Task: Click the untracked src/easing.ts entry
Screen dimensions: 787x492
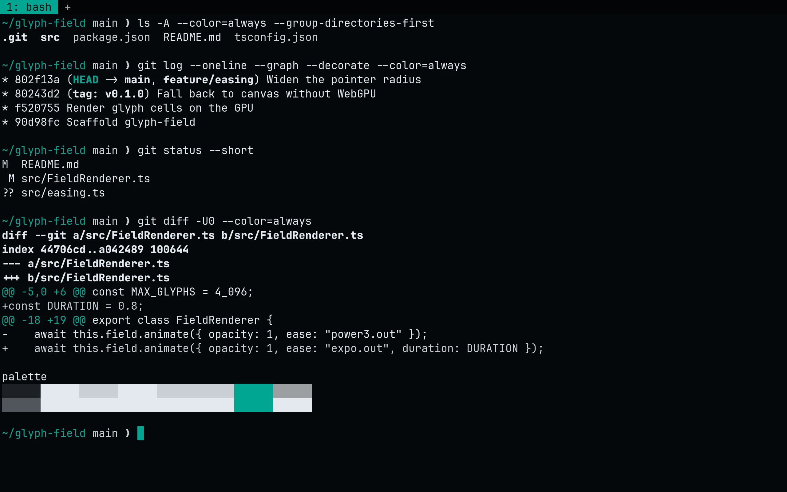Action: coord(63,193)
